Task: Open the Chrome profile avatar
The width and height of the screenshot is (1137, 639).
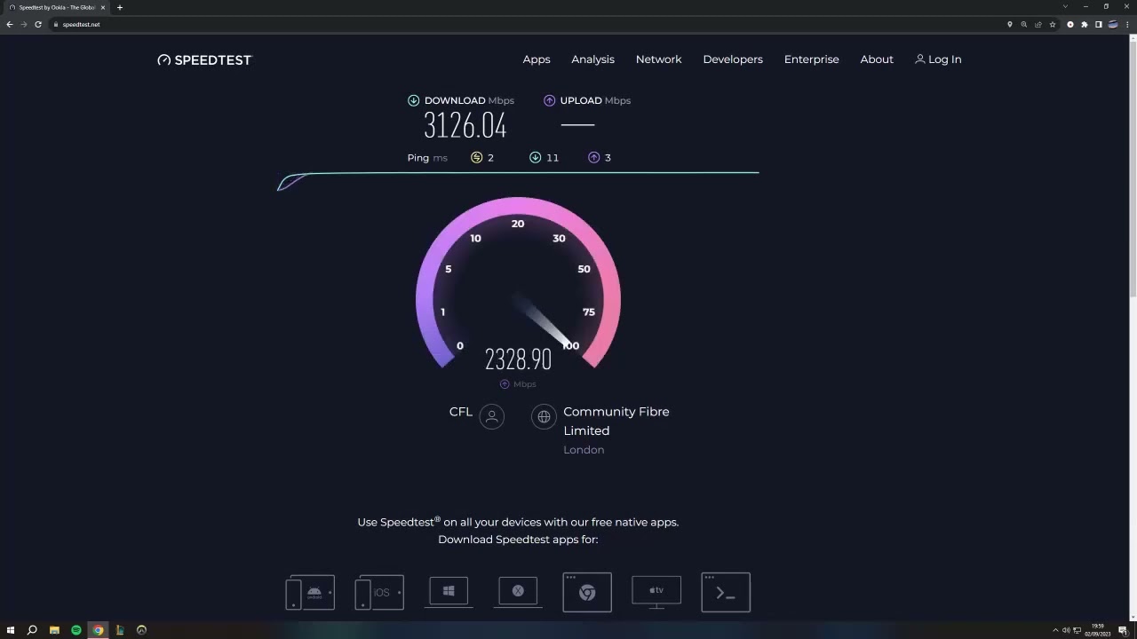Action: pos(1113,24)
